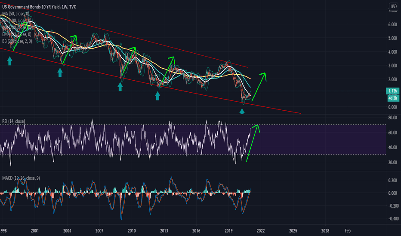Click the 80.00 level on the RSI scale
Image resolution: width=401 pixels, height=236 pixels.
pos(392,118)
